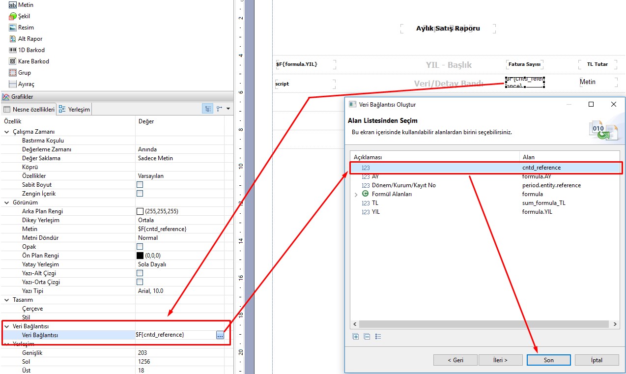Open the Grafikler palette section
The width and height of the screenshot is (626, 374).
[22, 97]
